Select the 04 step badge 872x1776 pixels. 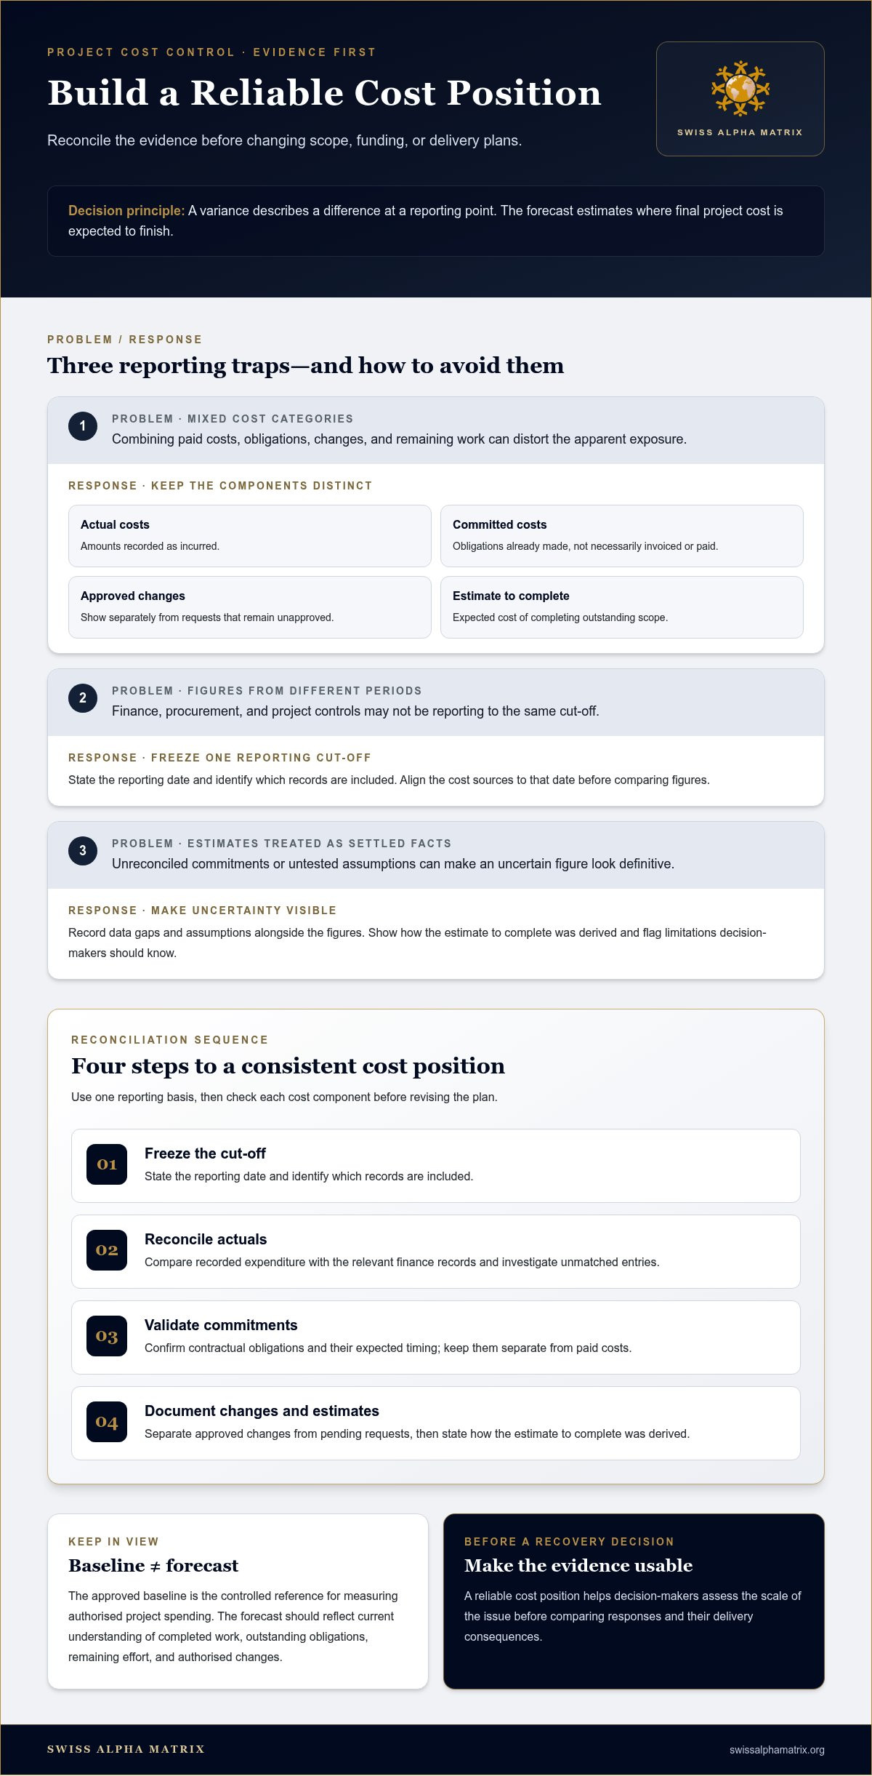coord(107,1422)
